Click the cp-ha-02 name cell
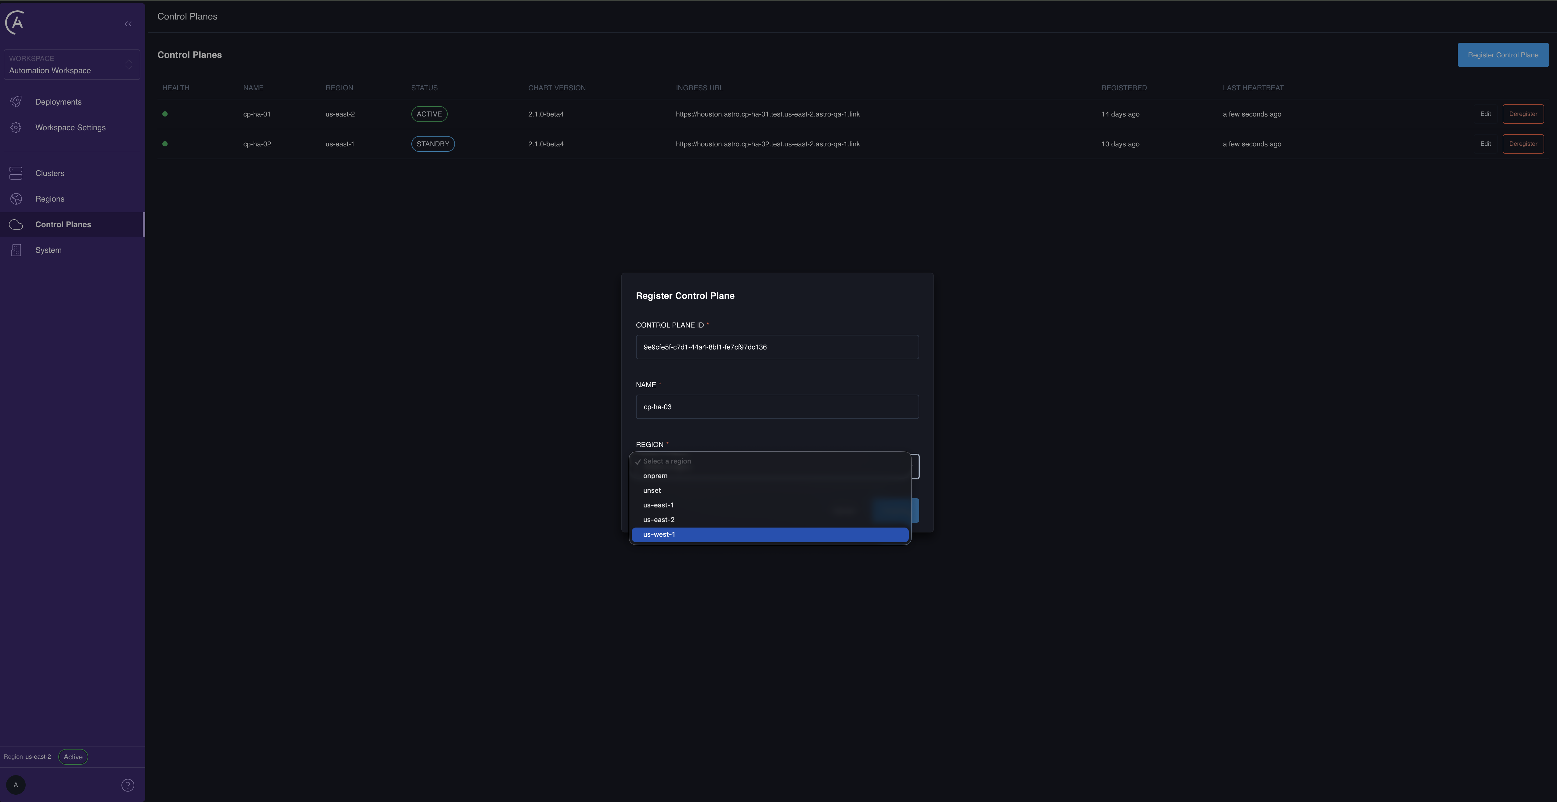 (x=257, y=144)
